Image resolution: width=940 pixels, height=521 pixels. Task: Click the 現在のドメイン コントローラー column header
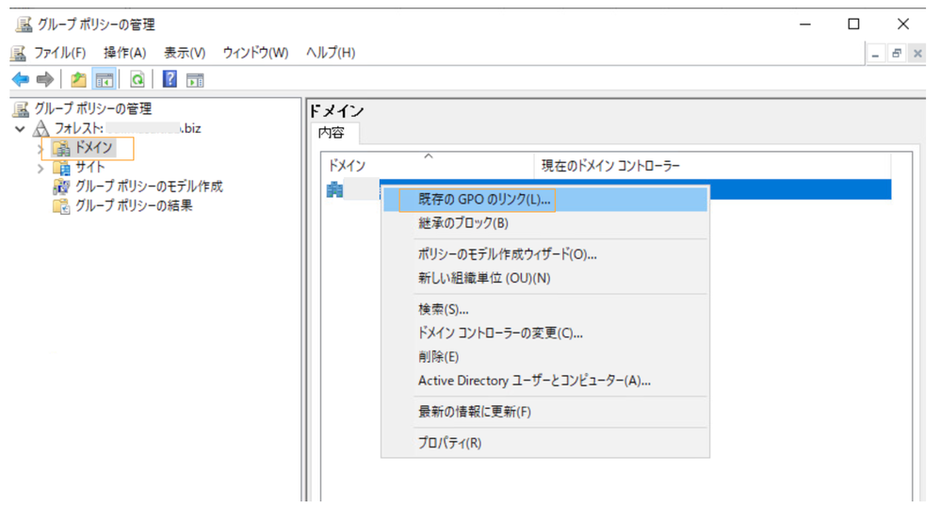point(712,166)
